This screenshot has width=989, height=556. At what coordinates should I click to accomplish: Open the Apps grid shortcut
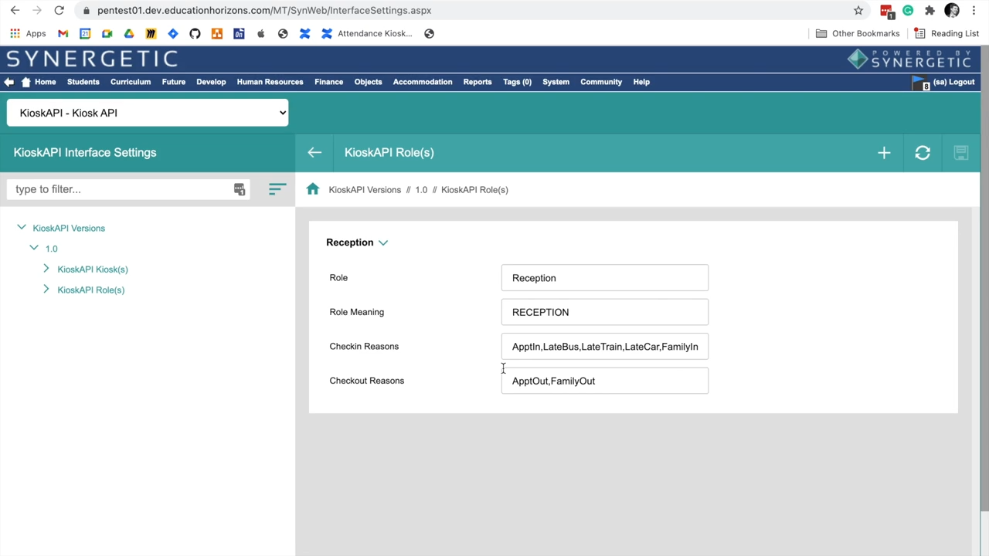[x=28, y=34]
